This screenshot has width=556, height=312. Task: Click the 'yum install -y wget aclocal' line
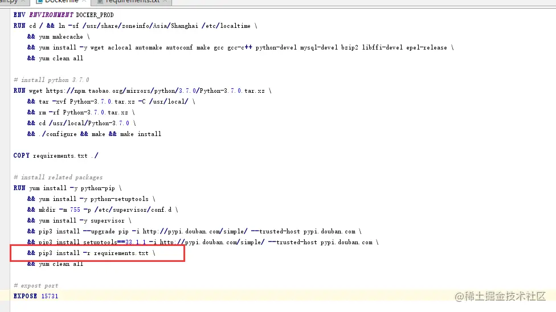(x=240, y=47)
